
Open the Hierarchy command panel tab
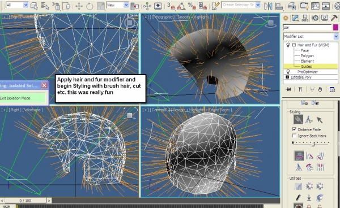point(305,18)
